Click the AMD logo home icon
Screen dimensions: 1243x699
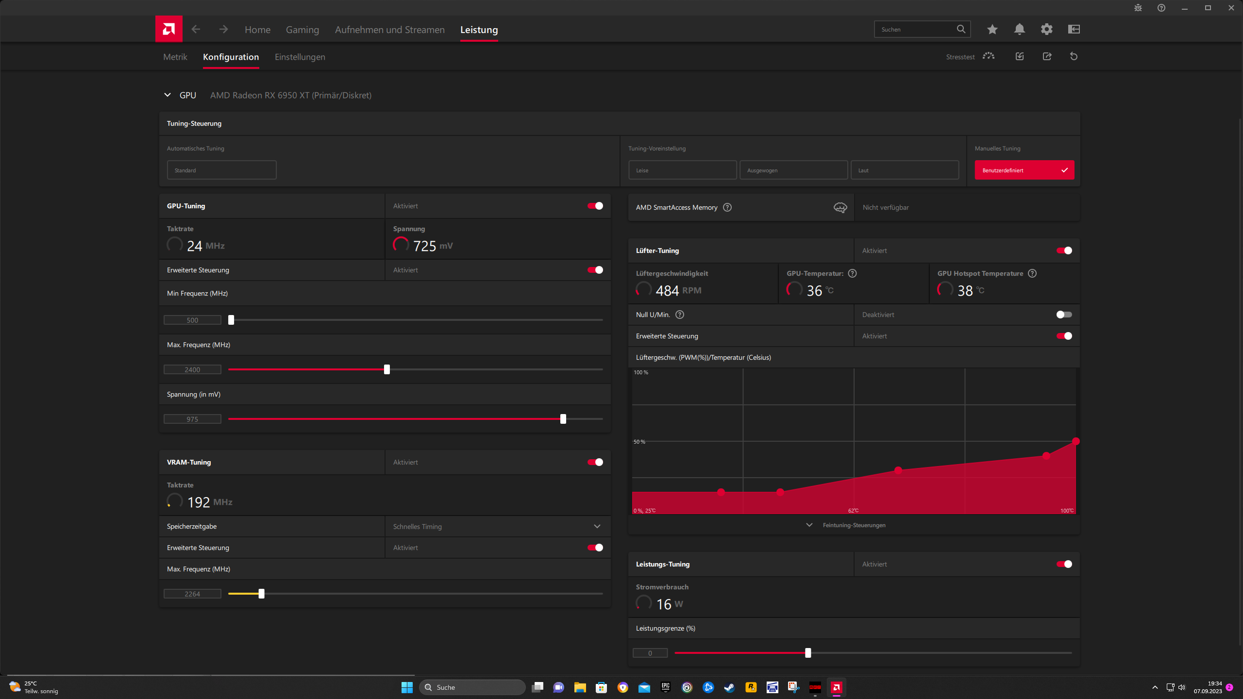(168, 29)
